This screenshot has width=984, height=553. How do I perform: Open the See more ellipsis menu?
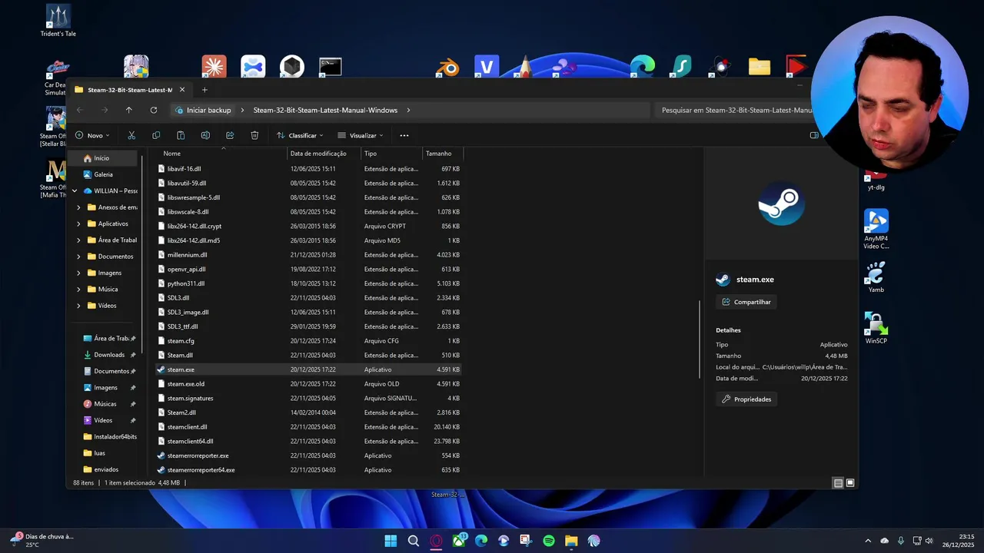[x=404, y=135]
